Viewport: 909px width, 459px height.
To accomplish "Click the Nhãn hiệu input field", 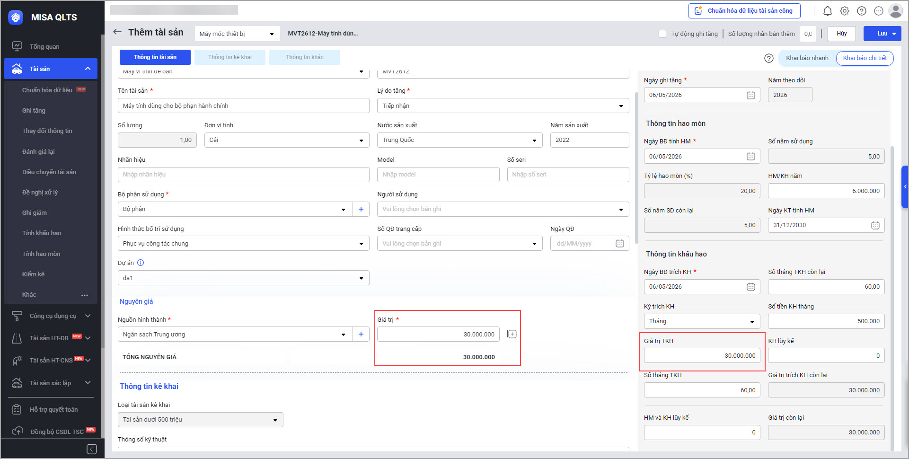I will pyautogui.click(x=243, y=175).
